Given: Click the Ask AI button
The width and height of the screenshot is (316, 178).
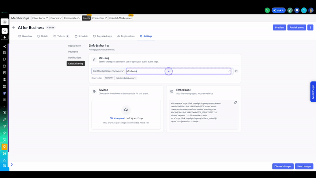Looking at the screenshot, I should 279,10.
